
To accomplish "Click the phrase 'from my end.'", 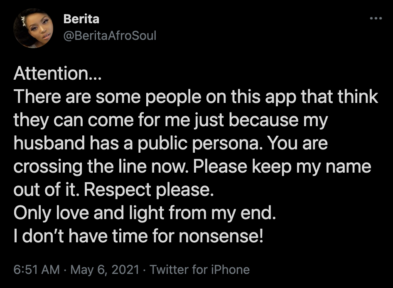I will coord(223,213).
